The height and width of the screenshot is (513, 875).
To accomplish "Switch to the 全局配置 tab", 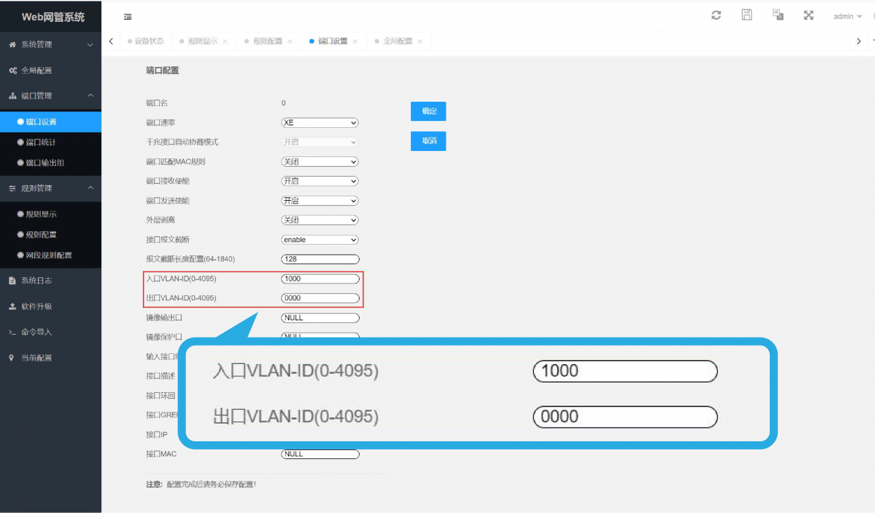I will (398, 41).
